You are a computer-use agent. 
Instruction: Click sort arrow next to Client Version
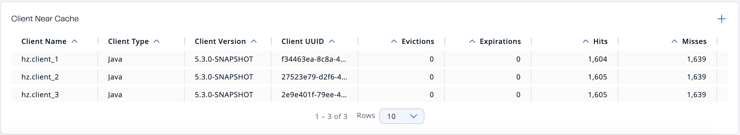tap(254, 41)
